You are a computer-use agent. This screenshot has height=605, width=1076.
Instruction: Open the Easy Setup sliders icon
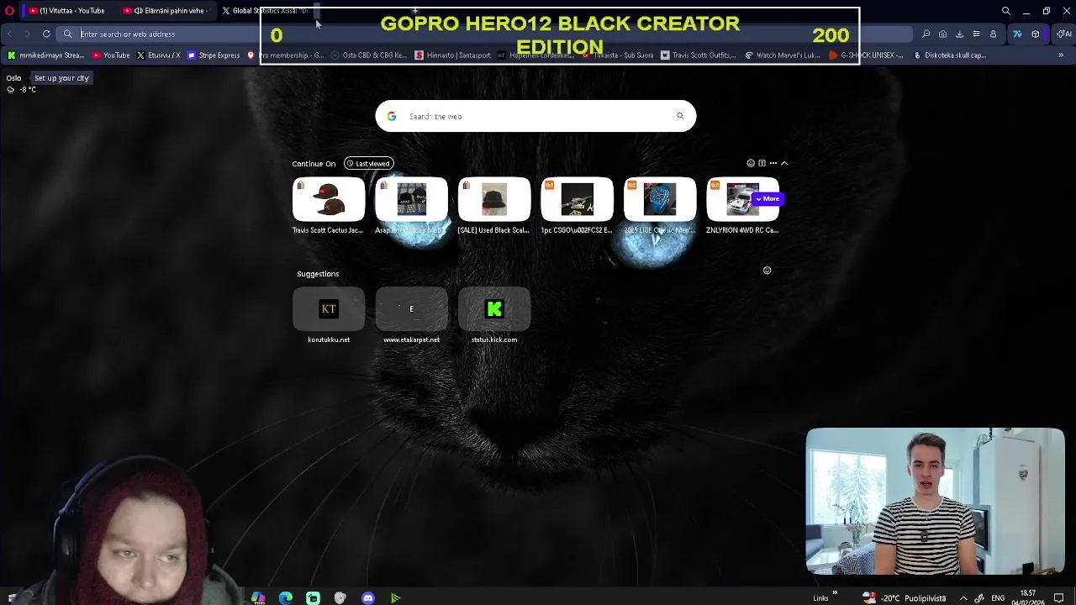point(976,34)
